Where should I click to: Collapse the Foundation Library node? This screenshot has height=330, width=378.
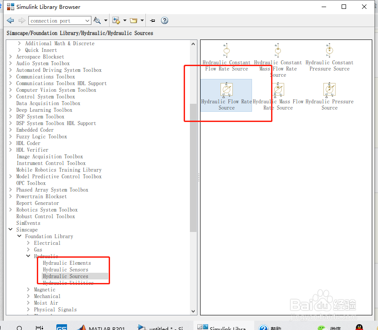coord(20,236)
